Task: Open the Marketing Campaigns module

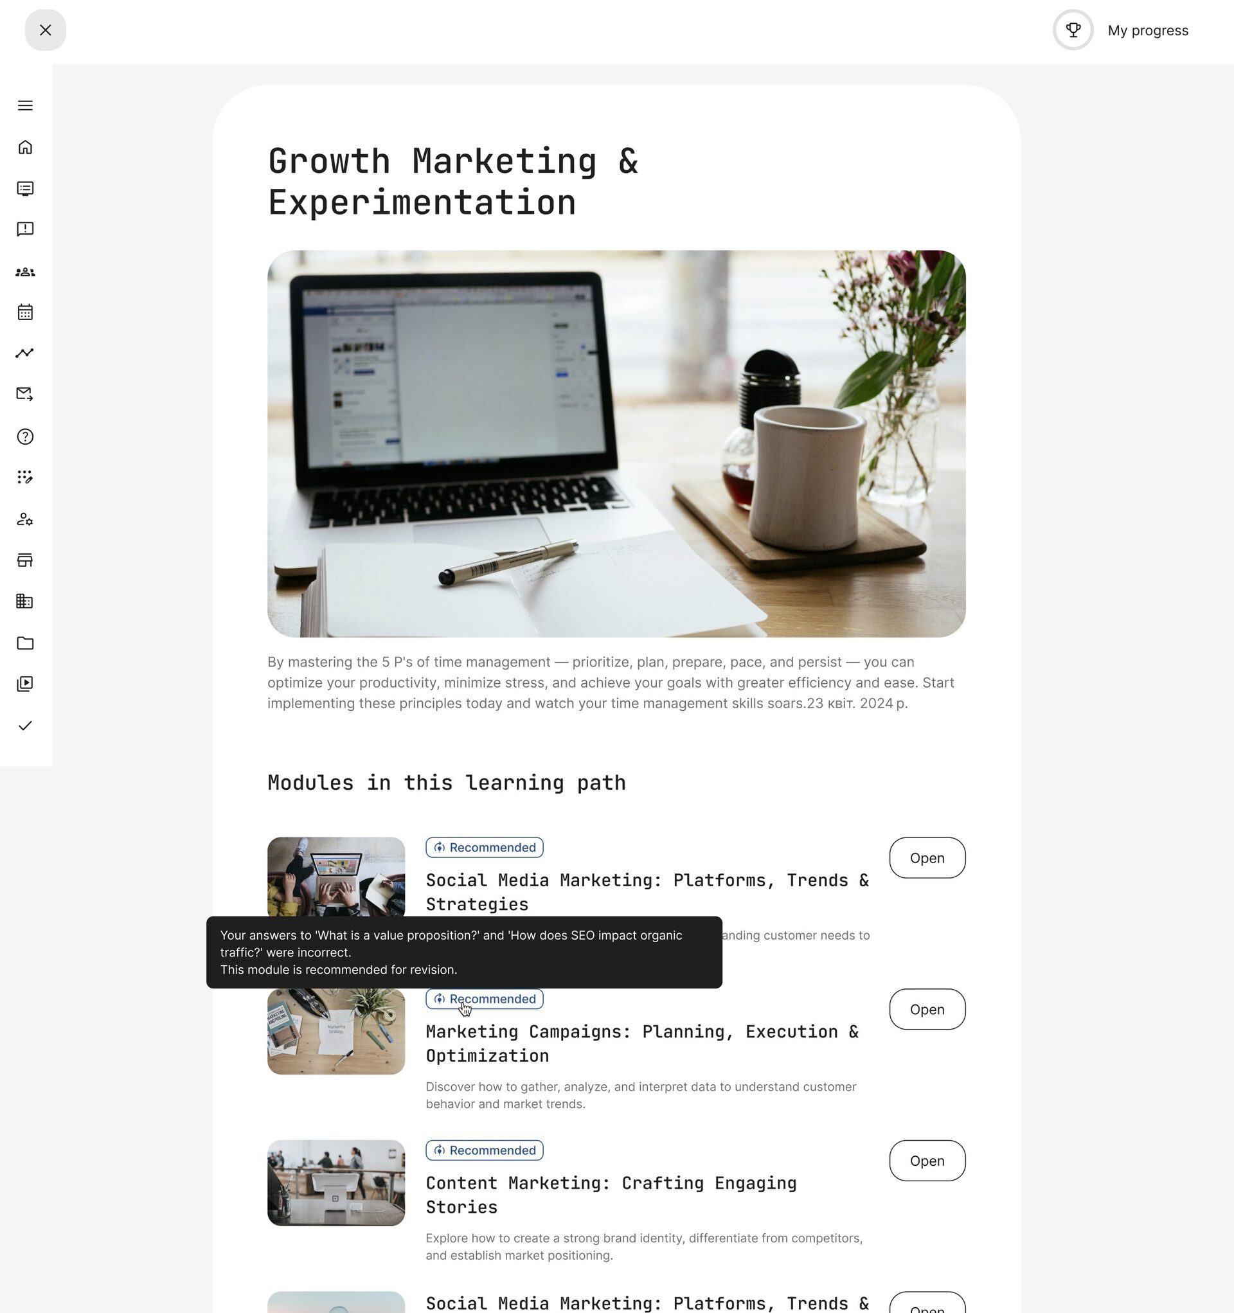Action: [927, 1009]
